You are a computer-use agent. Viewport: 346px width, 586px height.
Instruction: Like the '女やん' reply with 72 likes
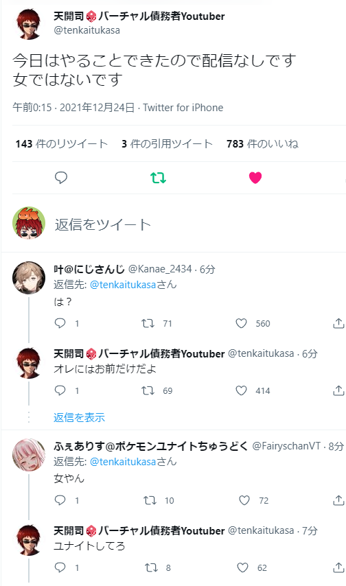click(244, 500)
